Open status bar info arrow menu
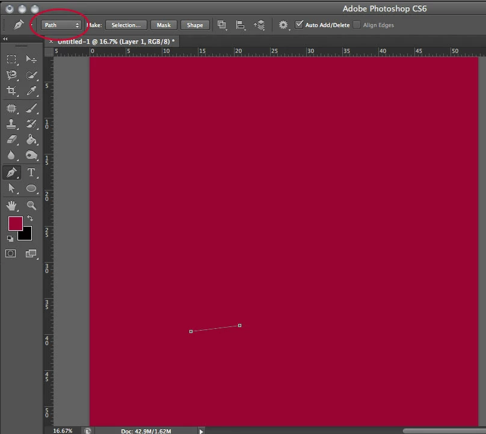The width and height of the screenshot is (486, 434). point(201,431)
